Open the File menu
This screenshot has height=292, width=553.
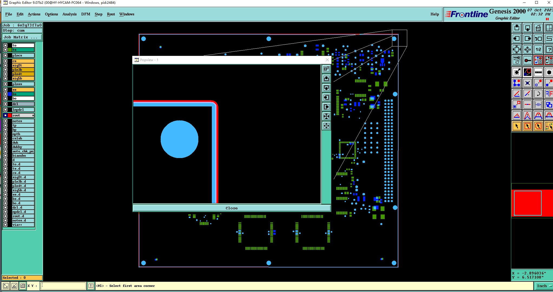[x=9, y=14]
